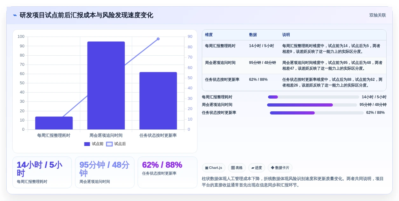Click the summary paragraph starting 柱状数据体现

coord(293,182)
